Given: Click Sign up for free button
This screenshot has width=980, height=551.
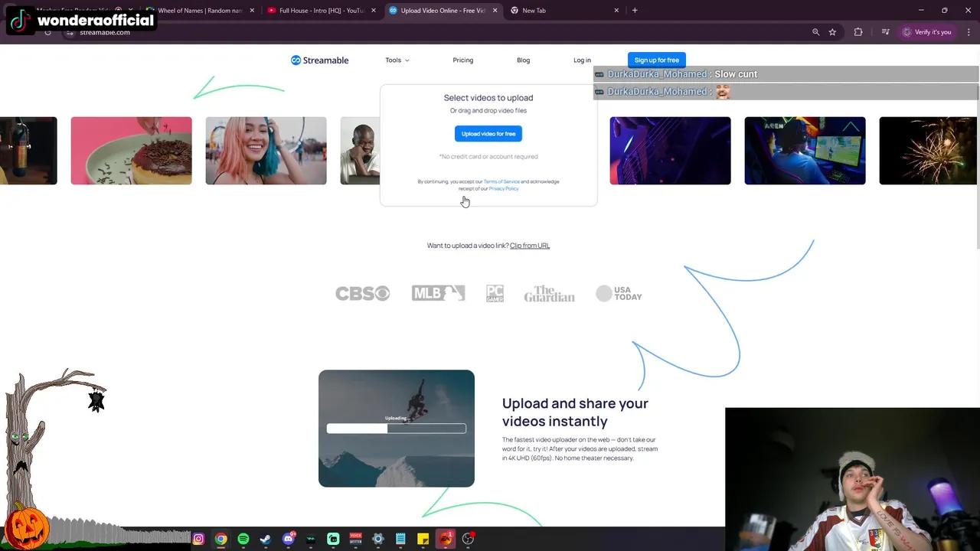Looking at the screenshot, I should point(656,60).
